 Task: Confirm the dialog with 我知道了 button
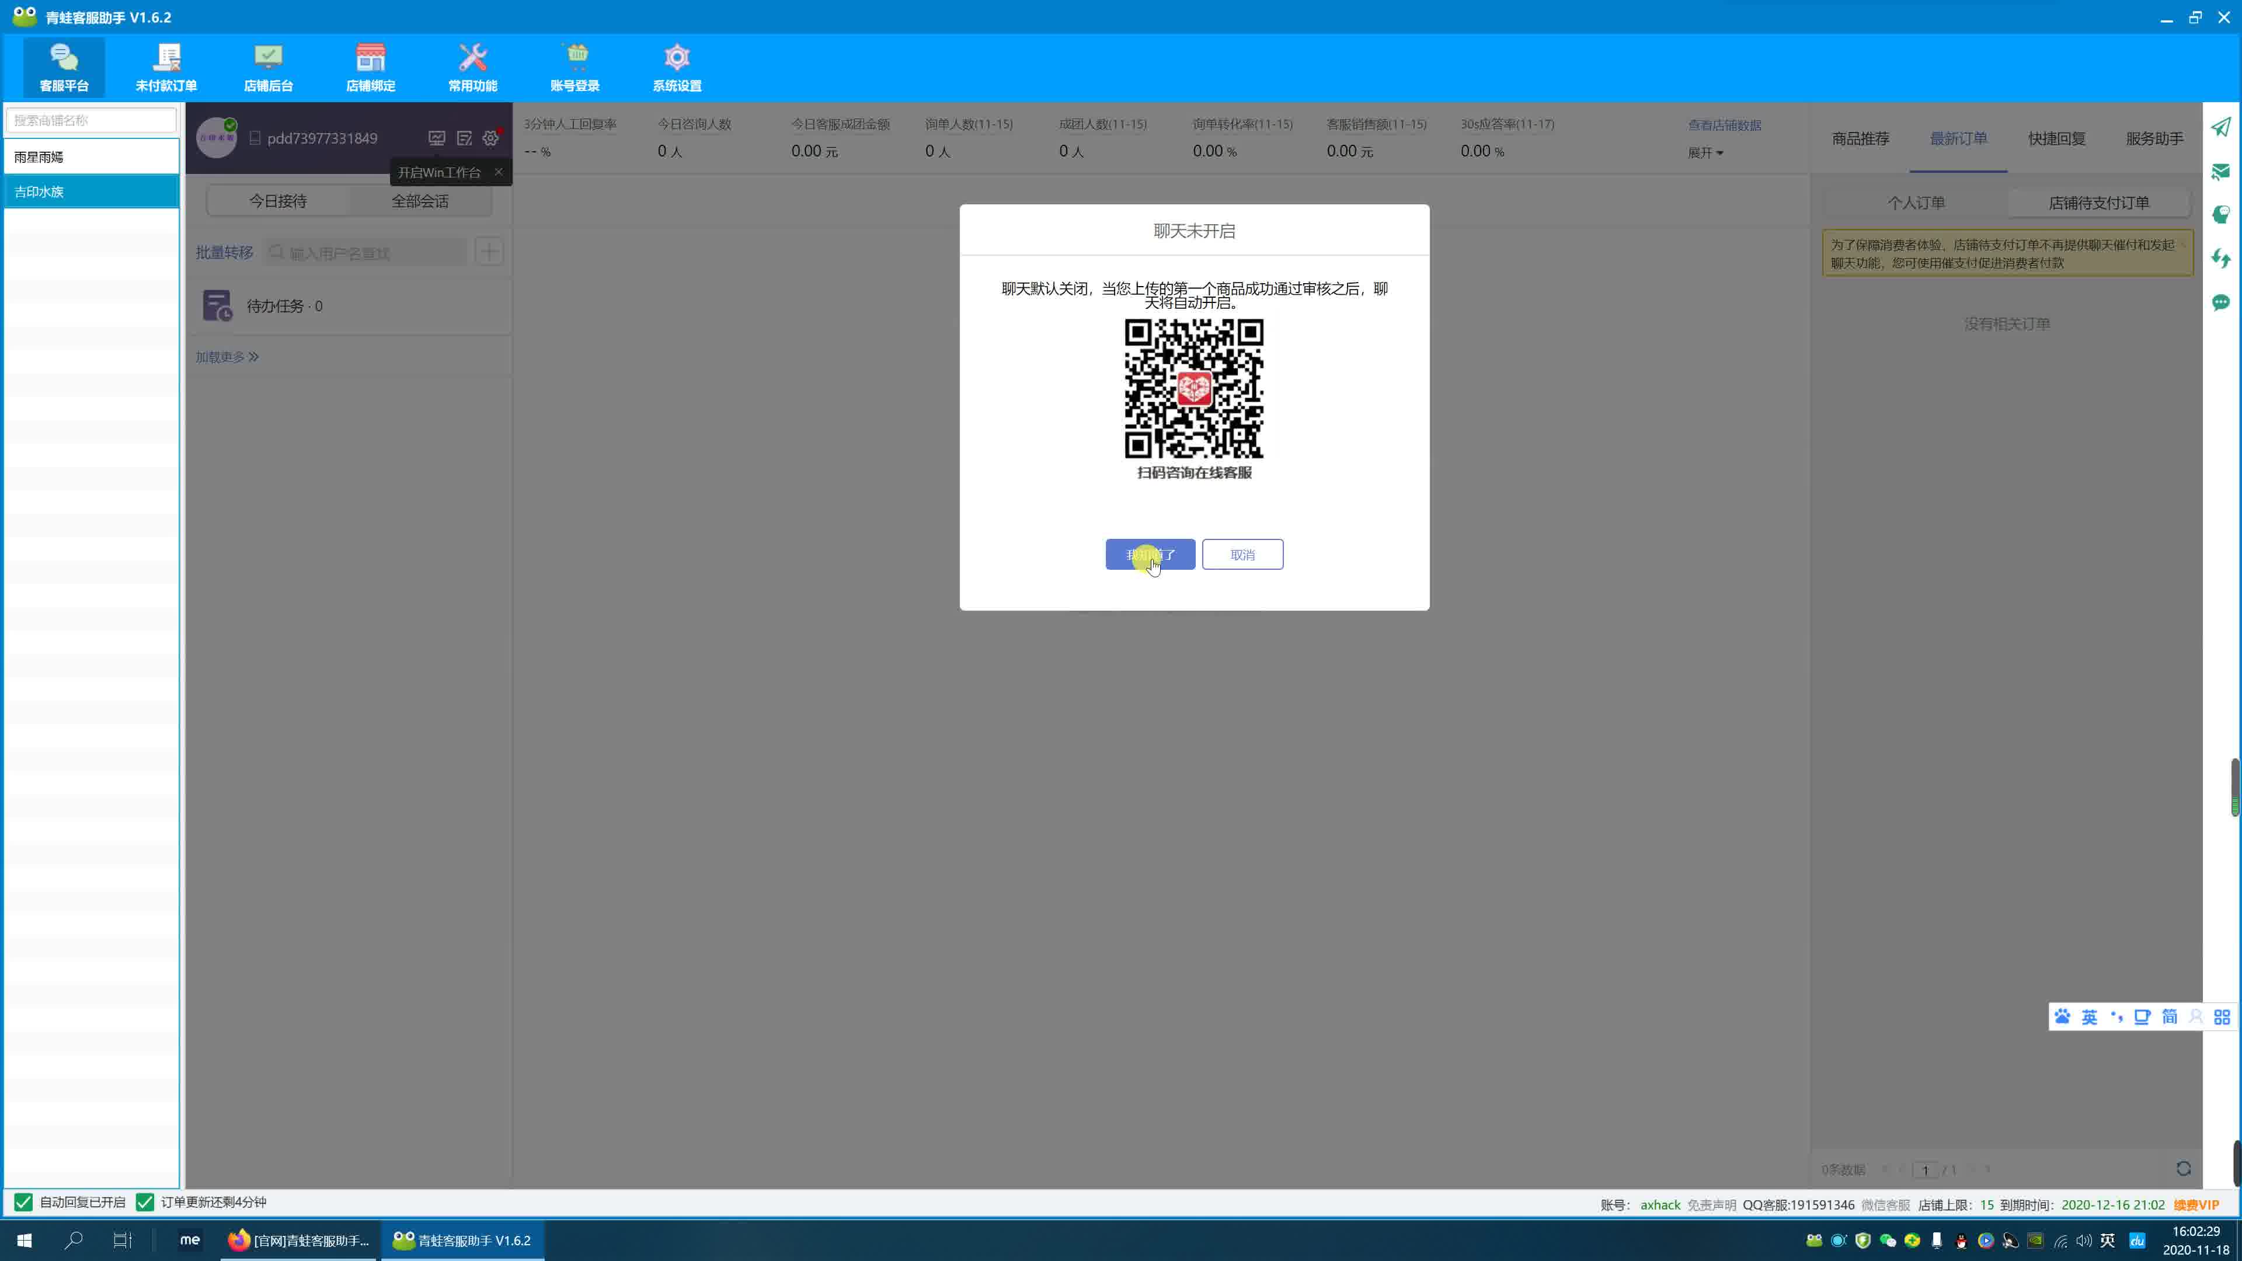[1150, 555]
